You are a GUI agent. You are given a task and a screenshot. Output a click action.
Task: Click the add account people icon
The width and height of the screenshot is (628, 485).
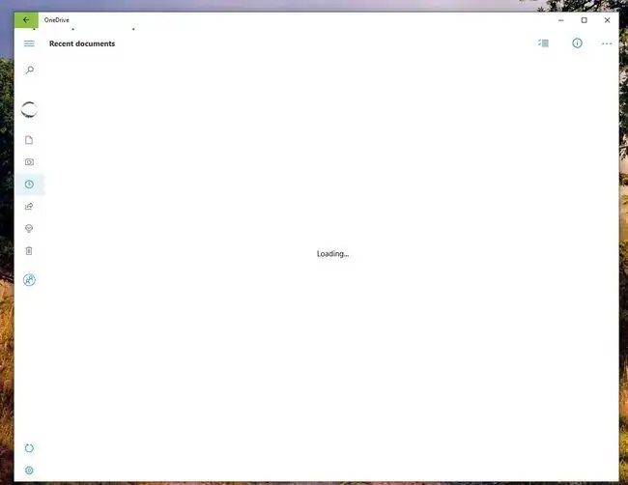(29, 280)
